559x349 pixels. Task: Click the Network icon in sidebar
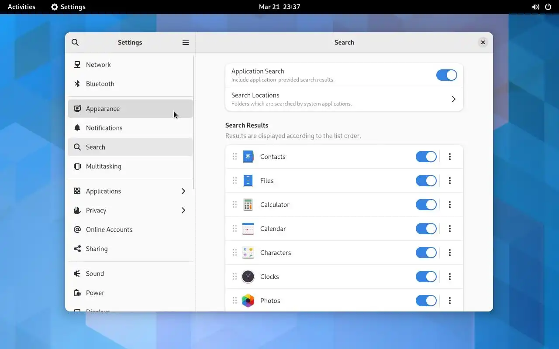pyautogui.click(x=77, y=65)
